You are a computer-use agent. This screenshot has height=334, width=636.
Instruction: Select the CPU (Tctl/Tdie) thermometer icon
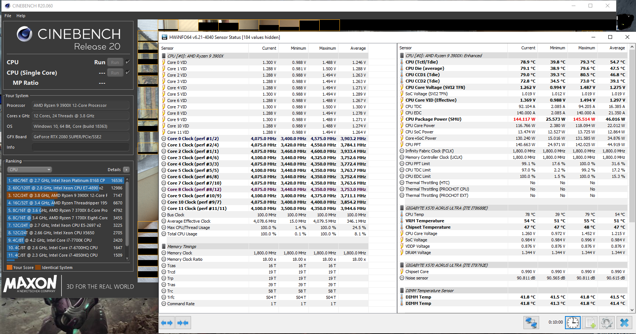tap(402, 62)
